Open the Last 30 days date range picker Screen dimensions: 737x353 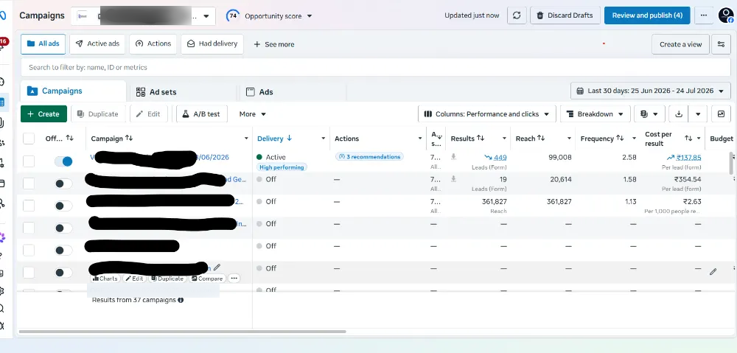651,91
